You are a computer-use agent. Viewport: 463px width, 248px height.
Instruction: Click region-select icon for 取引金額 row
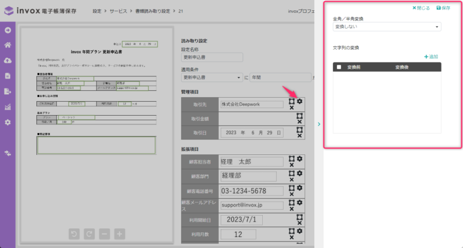299,116
